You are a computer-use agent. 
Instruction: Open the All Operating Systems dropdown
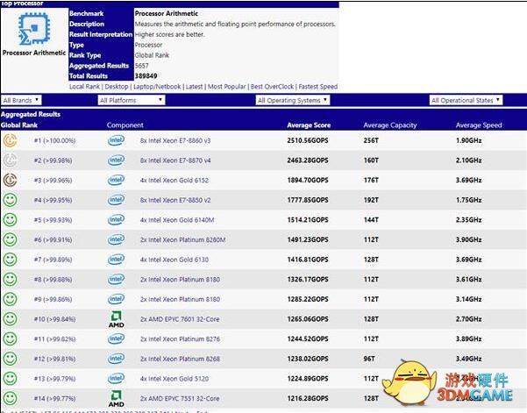292,100
